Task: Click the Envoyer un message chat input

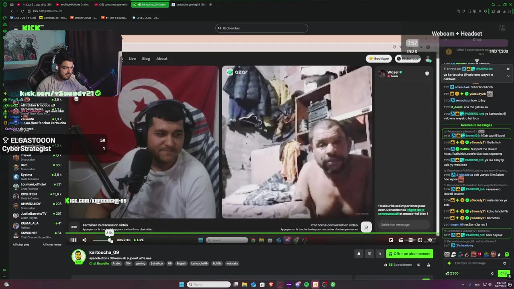Action: [x=477, y=263]
